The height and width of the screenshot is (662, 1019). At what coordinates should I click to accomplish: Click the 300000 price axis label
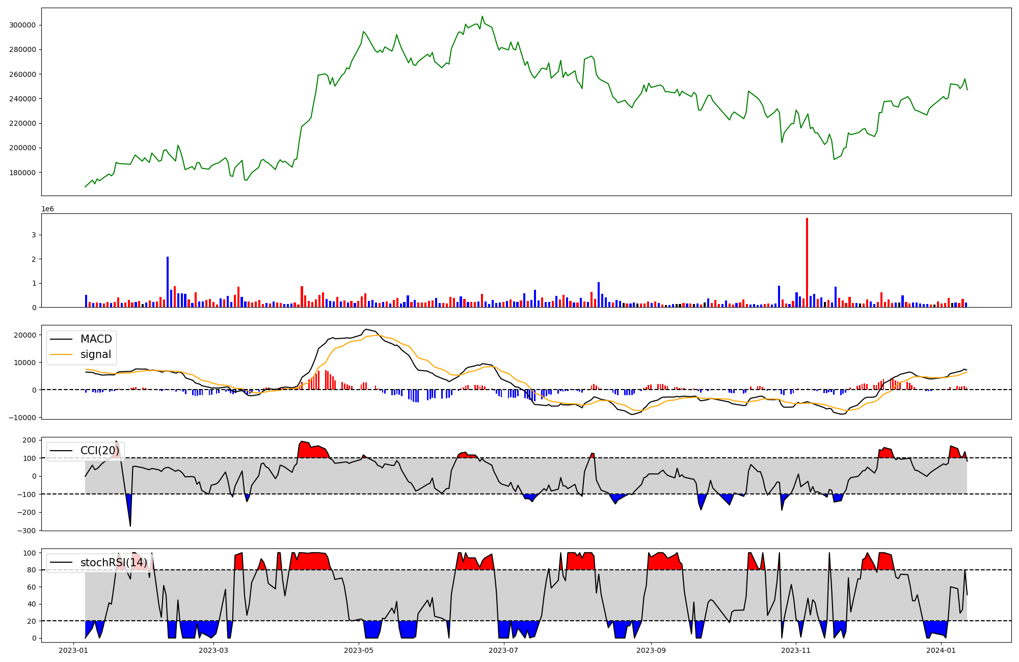pos(22,25)
